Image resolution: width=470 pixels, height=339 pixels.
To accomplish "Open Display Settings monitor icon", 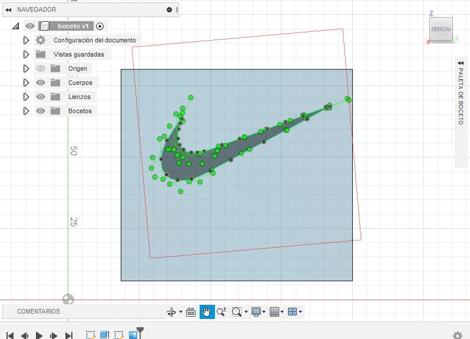I will [x=256, y=312].
